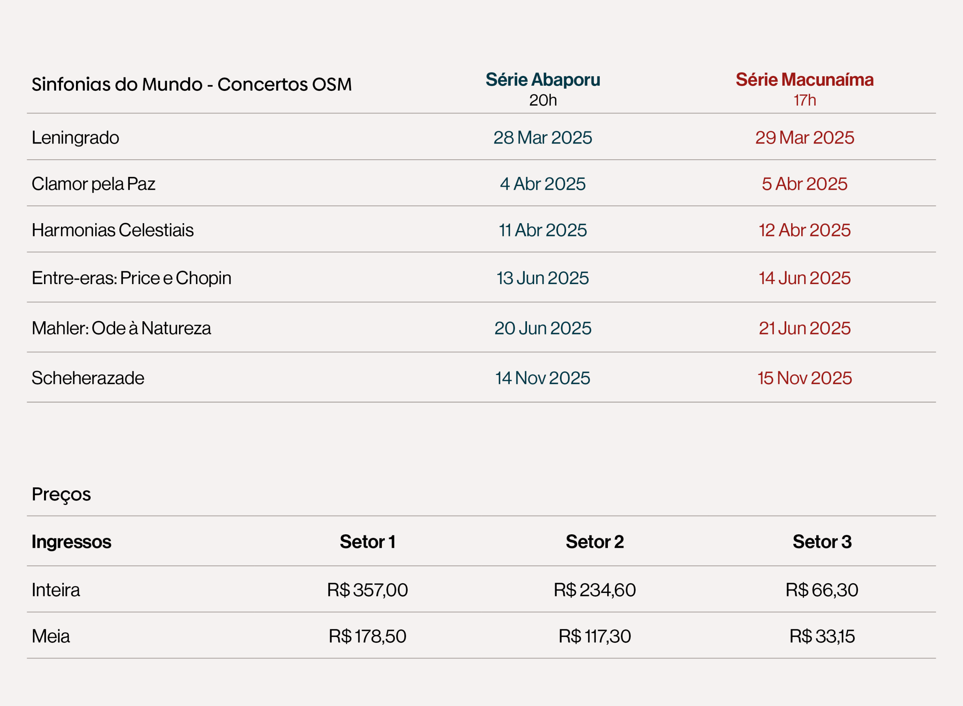Open the Harmonias Celestiais concert entry
Image resolution: width=963 pixels, height=706 pixels.
point(112,230)
